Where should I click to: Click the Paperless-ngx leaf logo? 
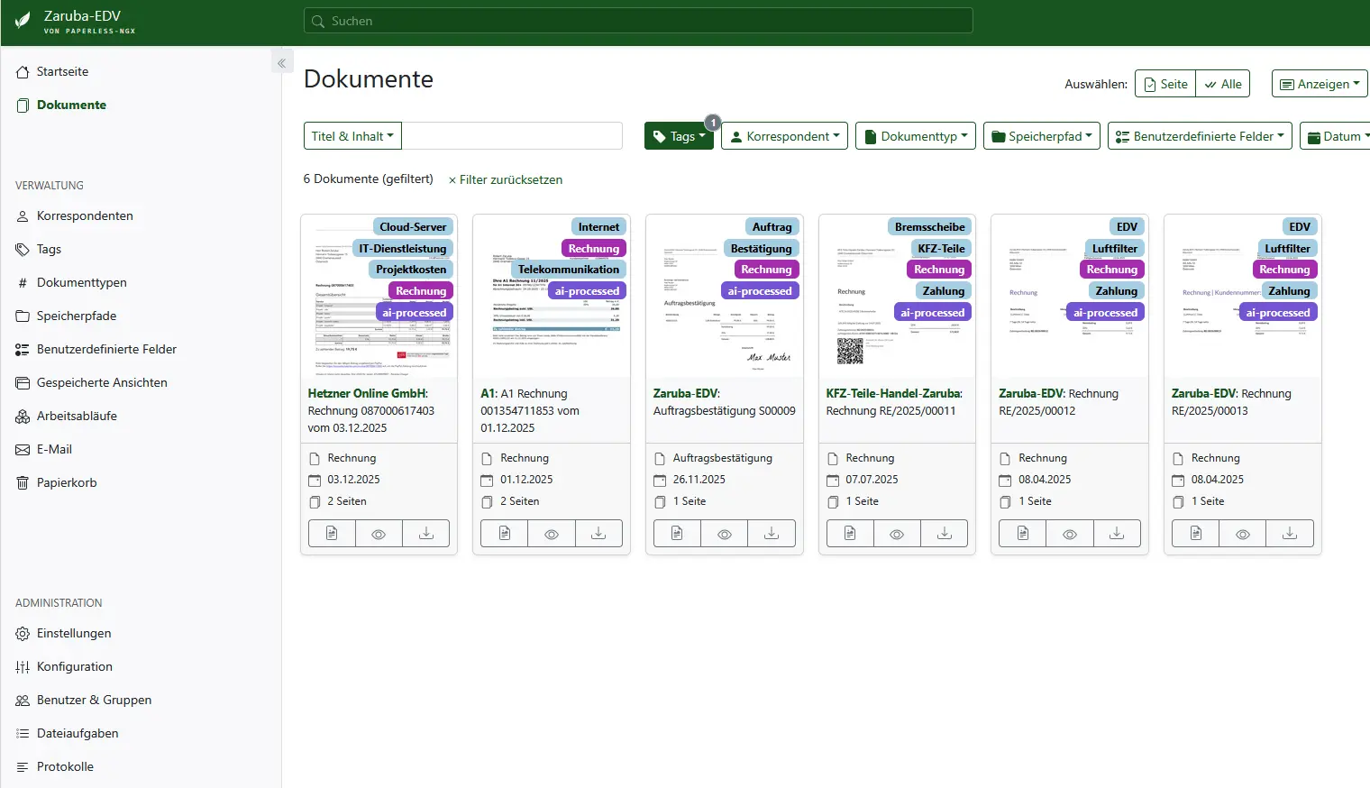pos(23,22)
